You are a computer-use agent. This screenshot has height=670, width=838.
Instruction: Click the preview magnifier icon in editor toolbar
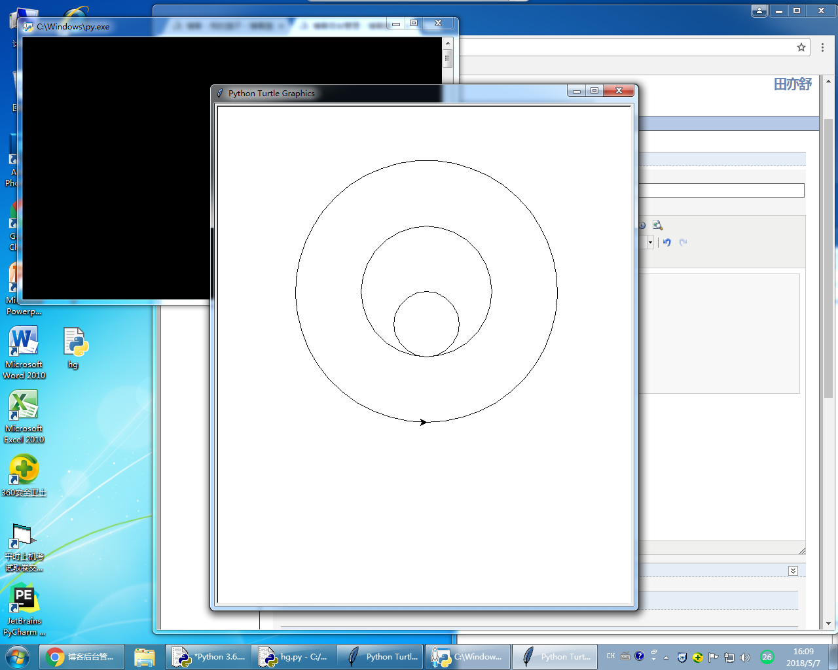657,225
